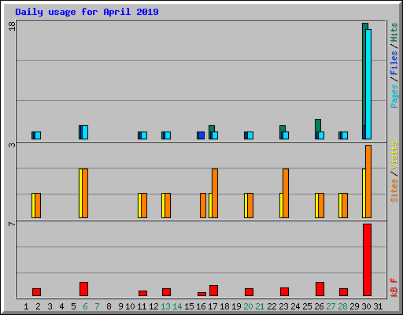The image size is (403, 315).
Task: Click day label '31' on the x-axis
Action: click(378, 306)
